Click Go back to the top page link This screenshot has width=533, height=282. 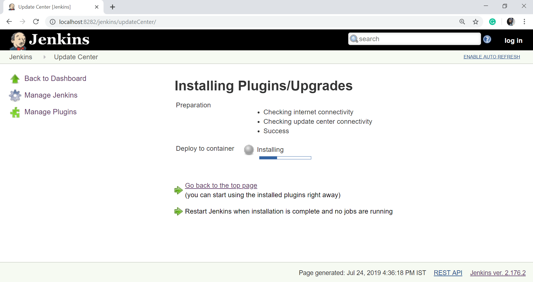(x=221, y=185)
